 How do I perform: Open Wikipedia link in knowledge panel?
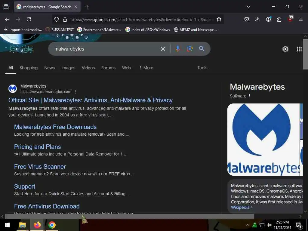(242, 208)
